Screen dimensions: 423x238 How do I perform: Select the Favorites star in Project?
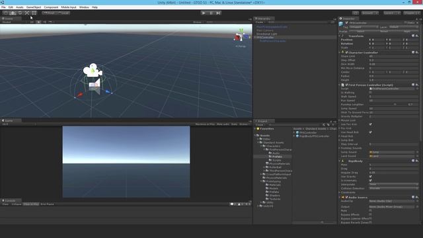tap(258, 129)
